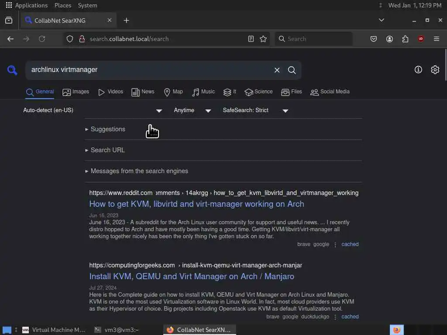447x335 pixels.
Task: Click the Firefox Search box
Action: (313, 39)
